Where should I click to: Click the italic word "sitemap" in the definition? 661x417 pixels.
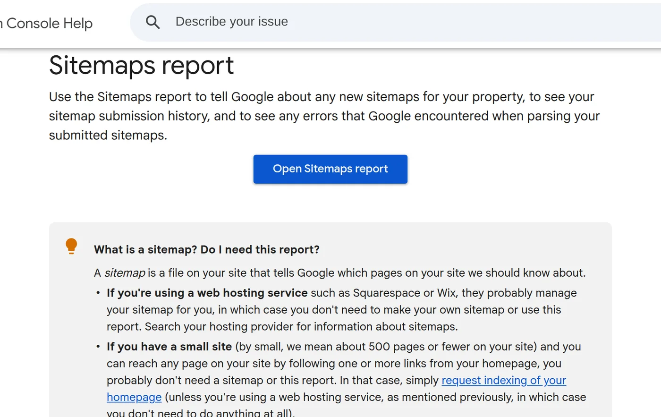pos(125,273)
